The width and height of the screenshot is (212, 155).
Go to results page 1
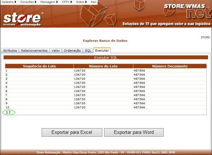pyautogui.click(x=7, y=112)
